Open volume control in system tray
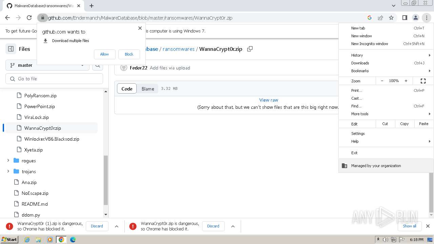 click(x=386, y=240)
